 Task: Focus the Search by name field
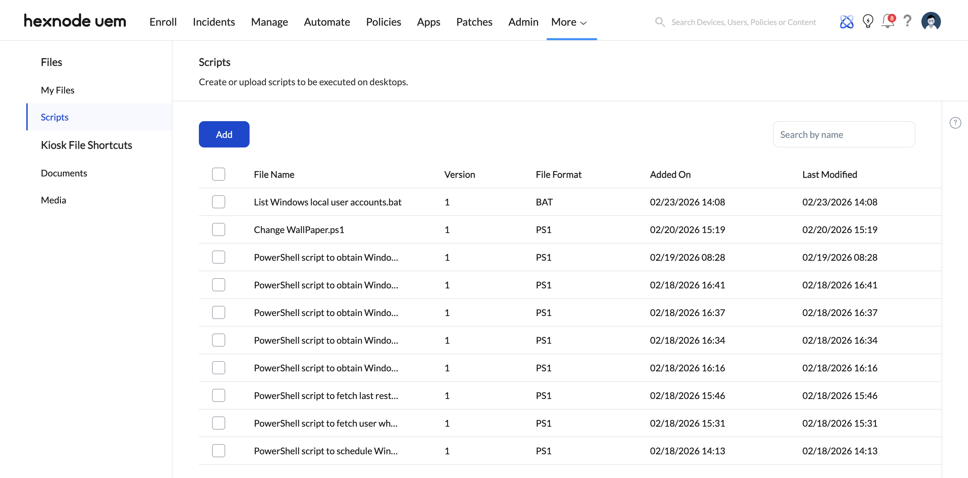click(x=844, y=135)
